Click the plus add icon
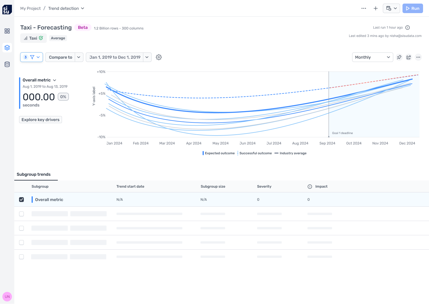Image resolution: width=429 pixels, height=305 pixels. click(376, 8)
